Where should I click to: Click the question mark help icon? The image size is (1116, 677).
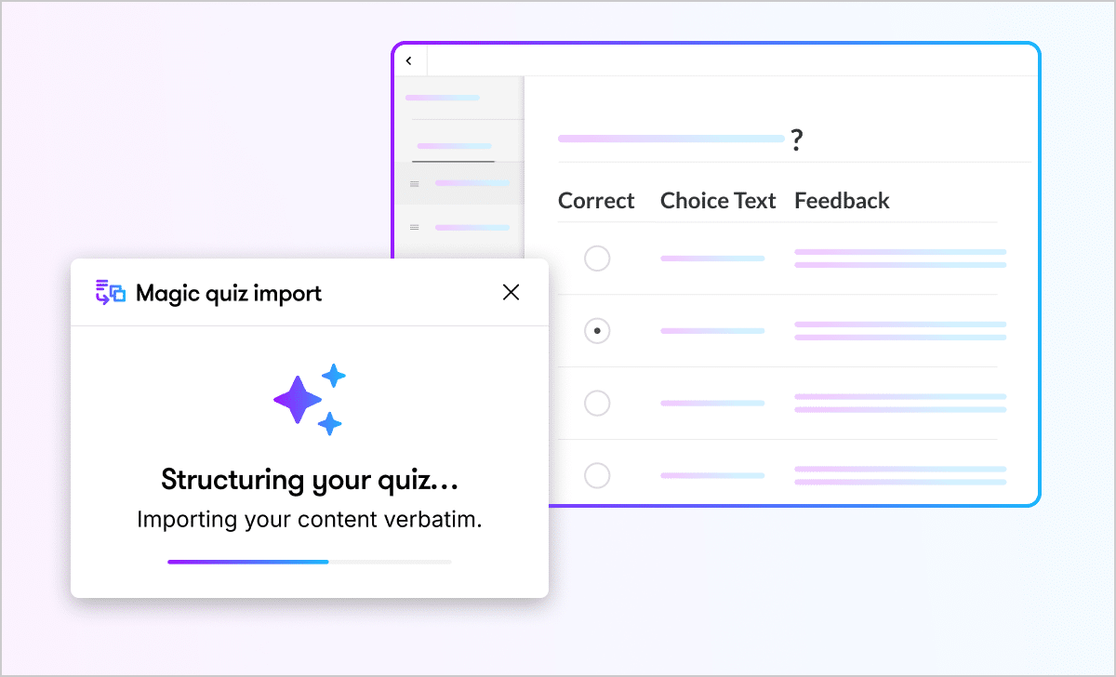pyautogui.click(x=797, y=139)
